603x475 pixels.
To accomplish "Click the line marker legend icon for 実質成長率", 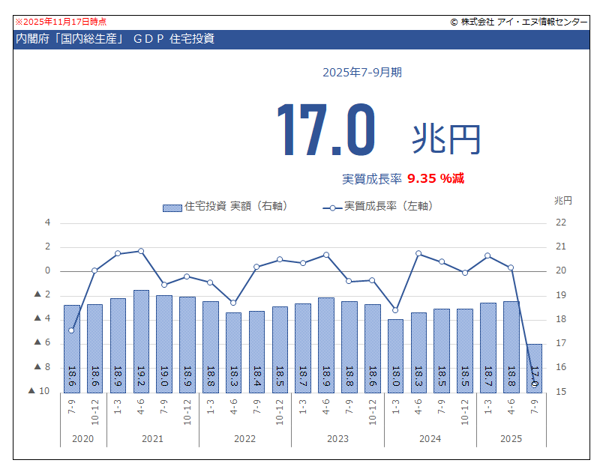I will point(331,207).
